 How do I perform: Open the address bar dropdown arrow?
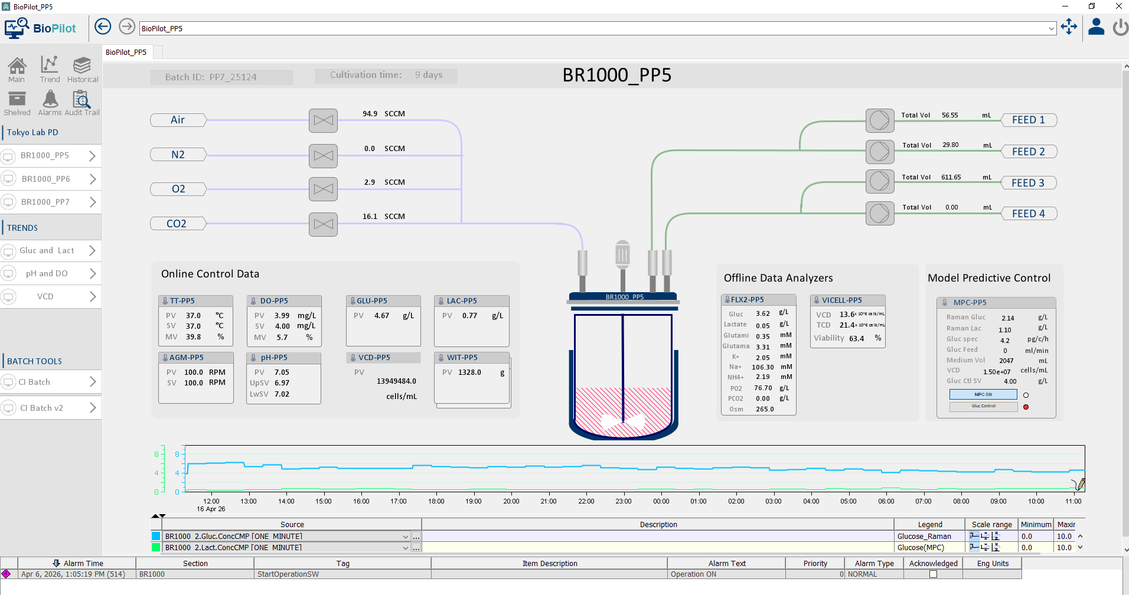pyautogui.click(x=1052, y=28)
